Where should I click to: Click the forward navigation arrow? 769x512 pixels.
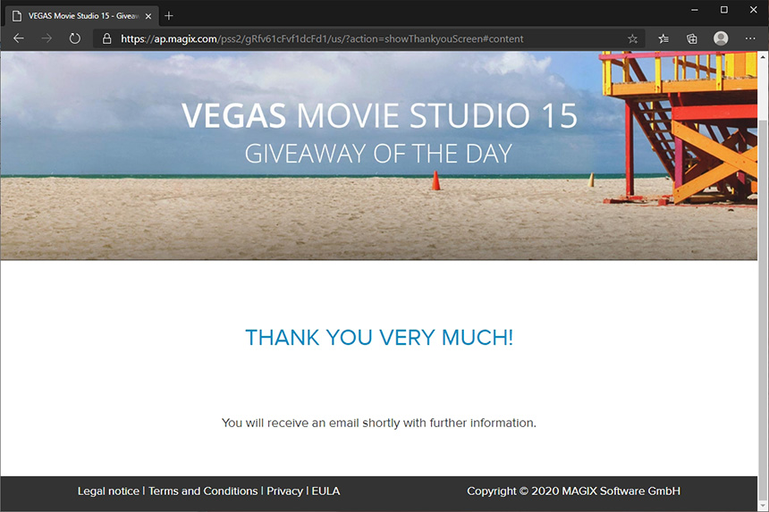[x=46, y=38]
